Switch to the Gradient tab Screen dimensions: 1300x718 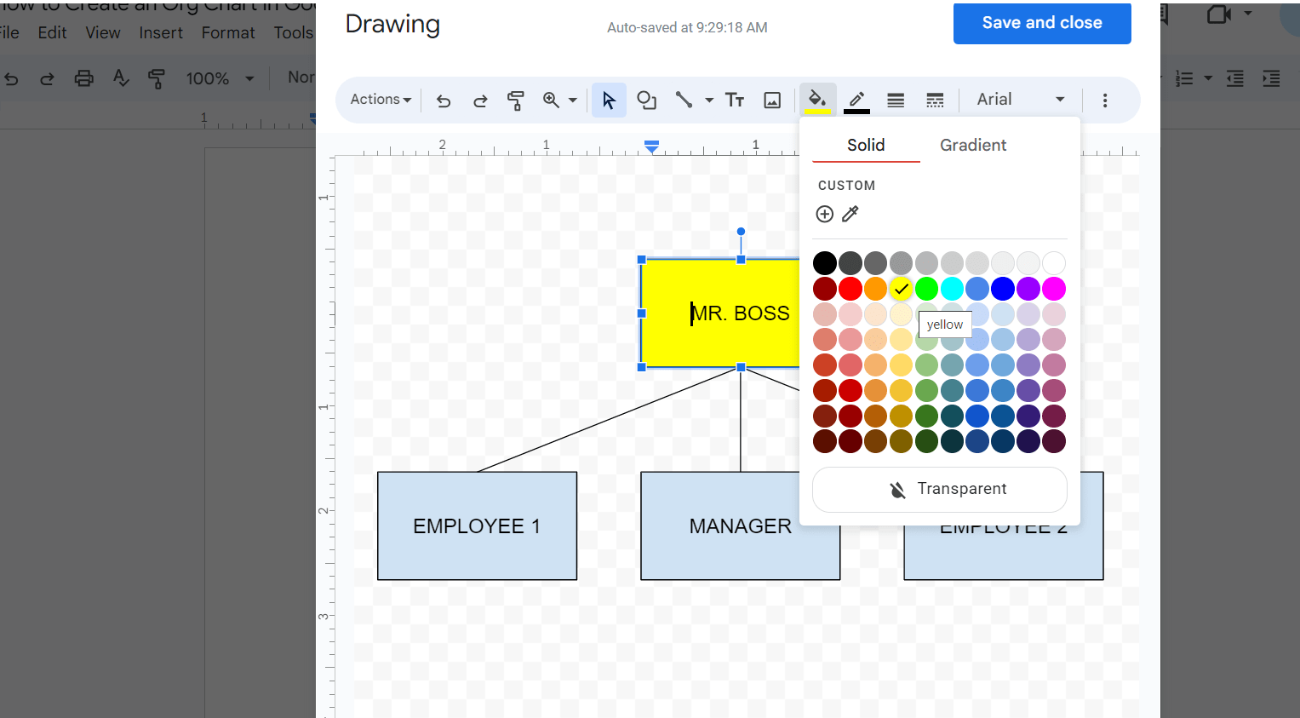click(972, 145)
